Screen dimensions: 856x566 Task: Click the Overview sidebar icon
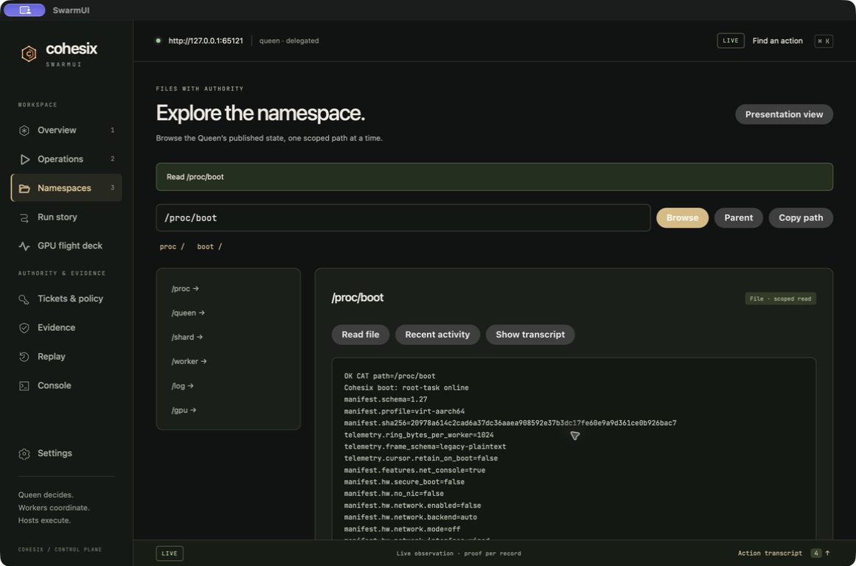(24, 130)
